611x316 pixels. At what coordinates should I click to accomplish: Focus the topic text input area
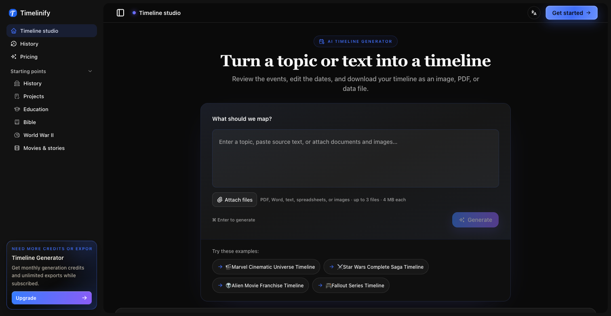[x=356, y=158]
